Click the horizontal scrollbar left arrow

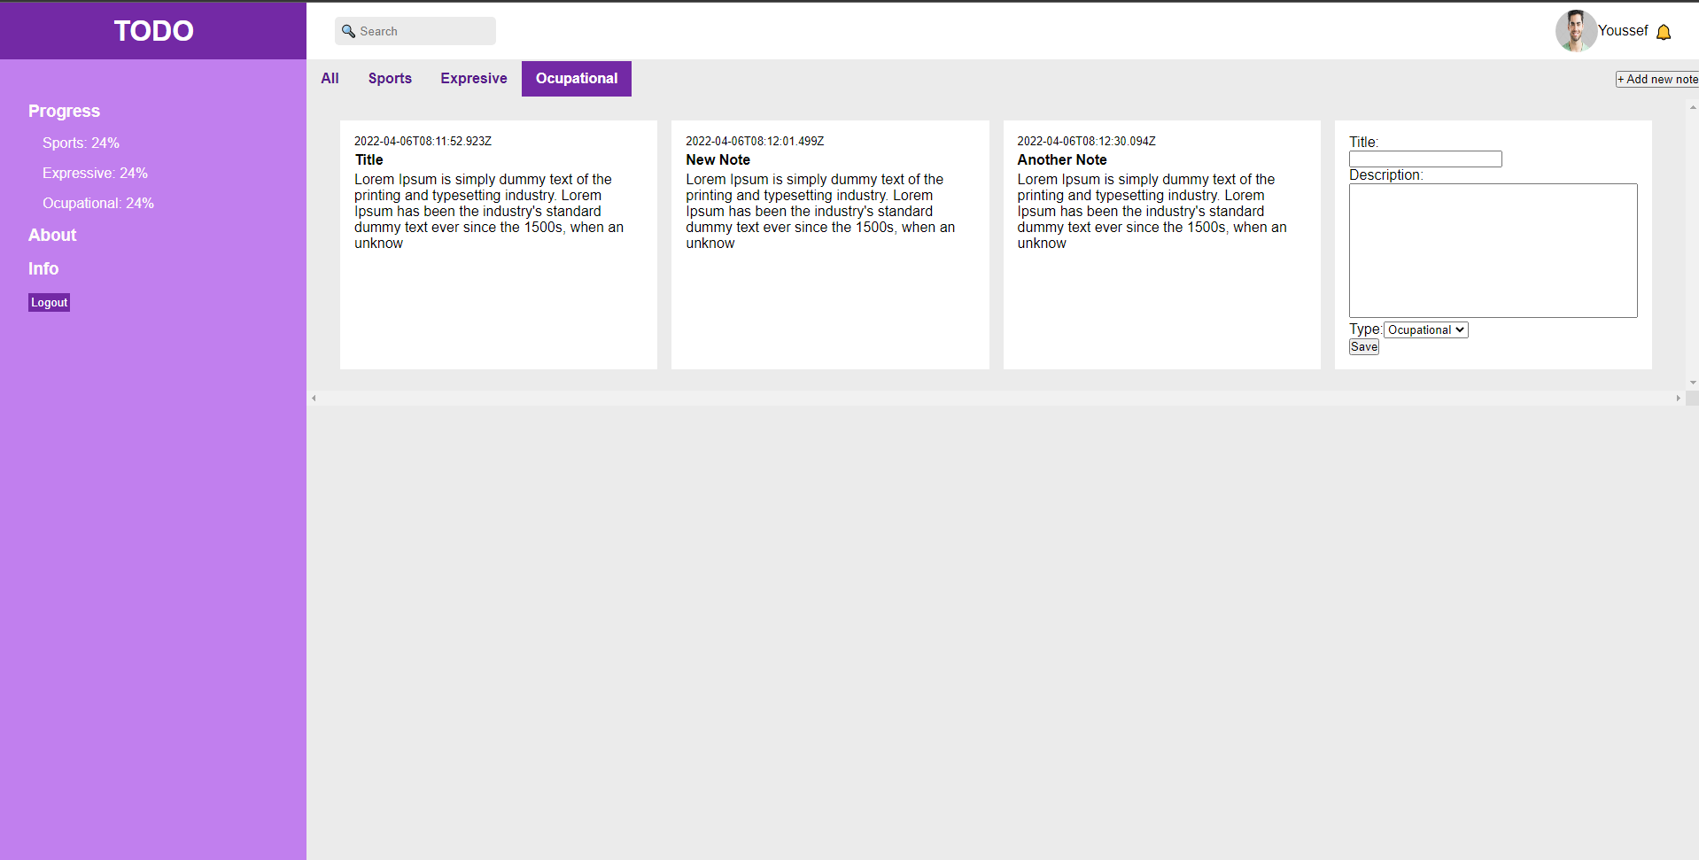pyautogui.click(x=314, y=399)
